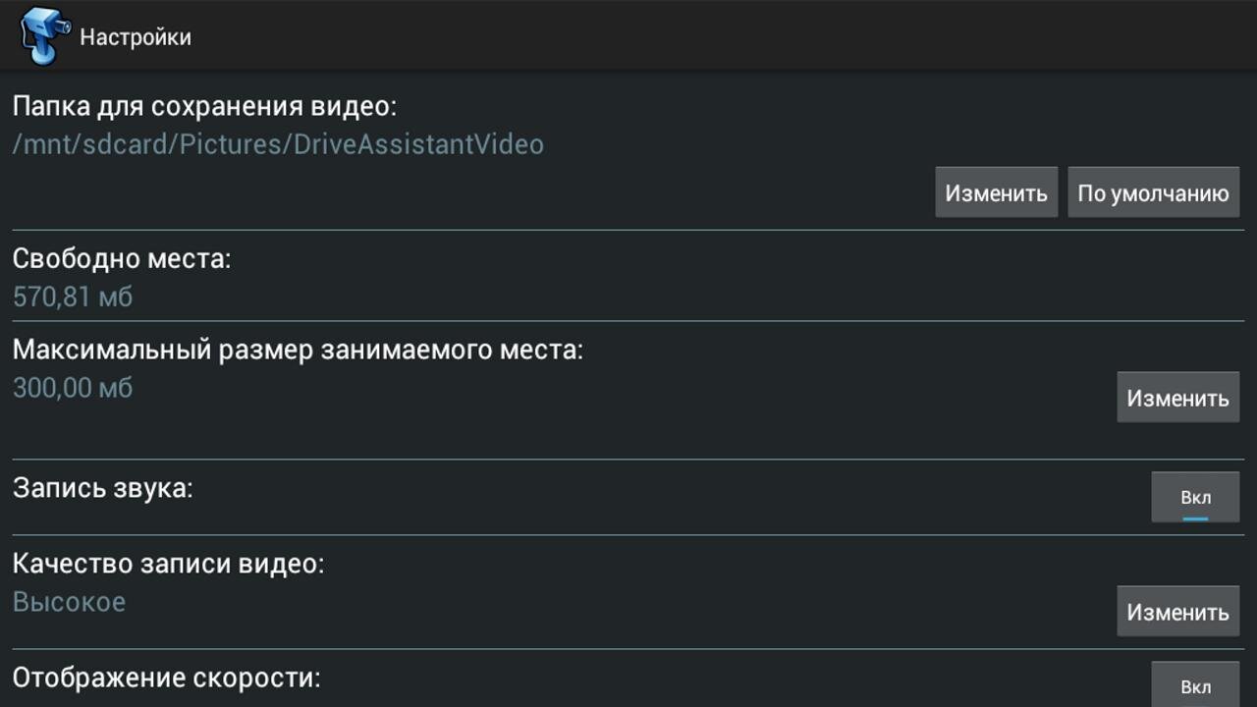Image resolution: width=1257 pixels, height=707 pixels.
Task: Tap the Отображение скорости label
Action: click(x=167, y=678)
